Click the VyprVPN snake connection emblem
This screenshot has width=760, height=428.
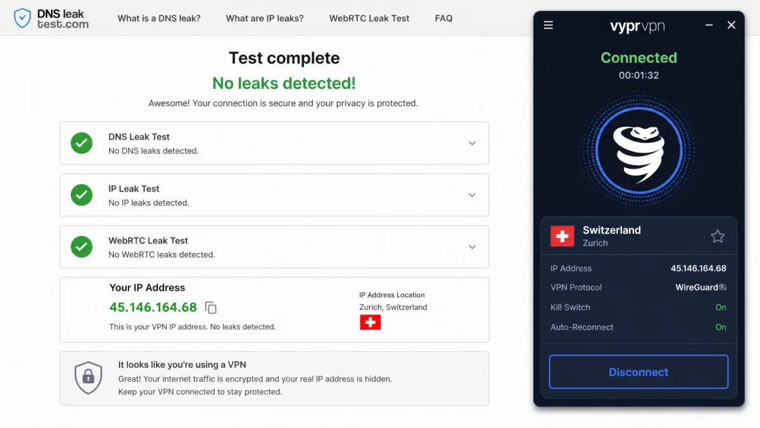(x=638, y=152)
